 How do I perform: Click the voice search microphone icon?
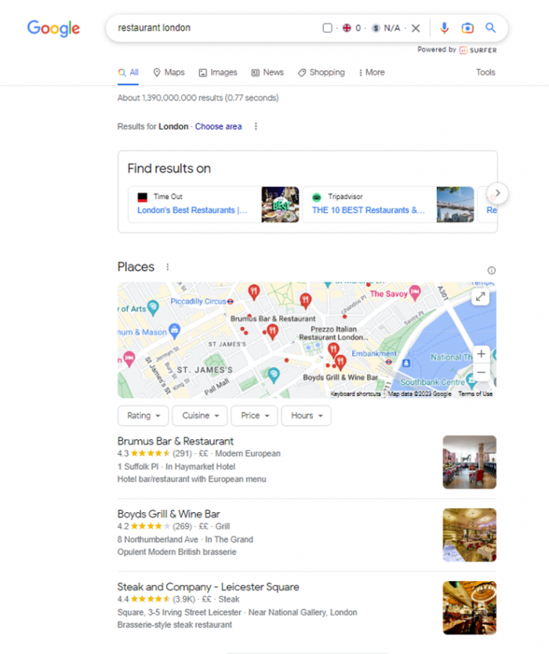click(444, 28)
